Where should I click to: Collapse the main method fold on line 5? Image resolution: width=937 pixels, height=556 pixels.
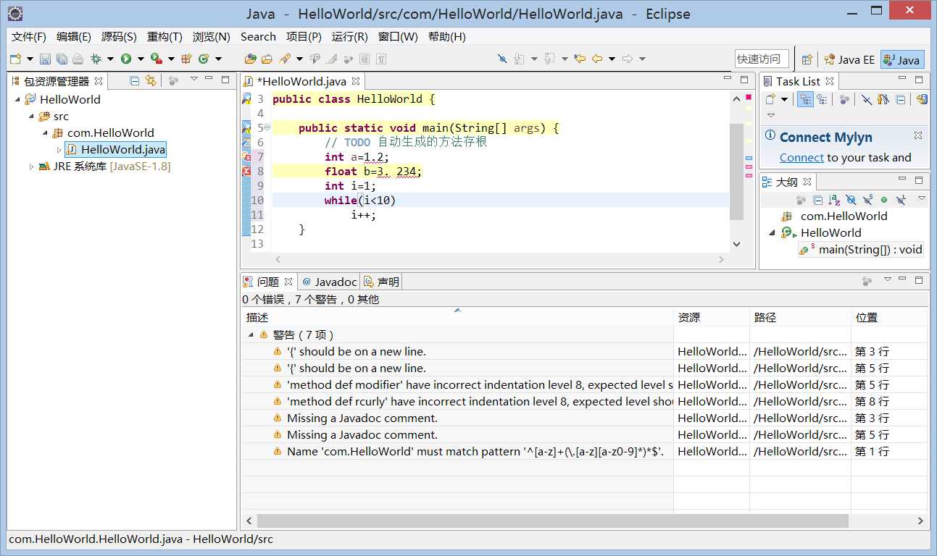click(267, 127)
